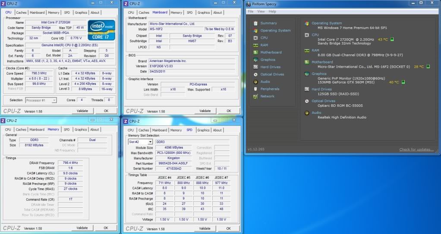The height and width of the screenshot is (234, 441).
Task: Switch to Graphics tab in CPU-Z SPD window
Action: tap(203, 130)
